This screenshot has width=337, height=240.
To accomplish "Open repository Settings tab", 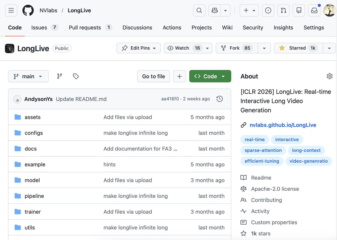I will (x=314, y=28).
